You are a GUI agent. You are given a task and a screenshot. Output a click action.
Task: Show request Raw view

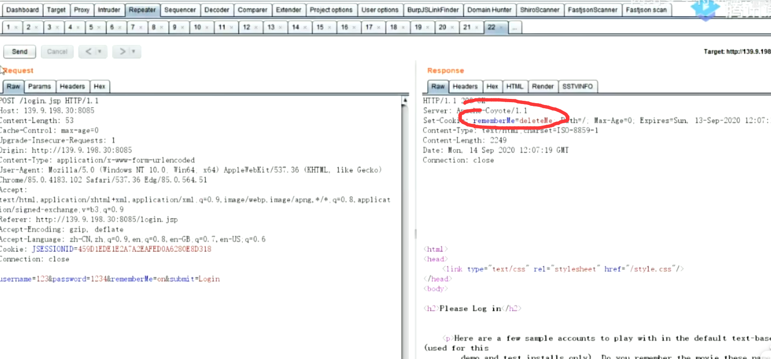[x=14, y=86]
